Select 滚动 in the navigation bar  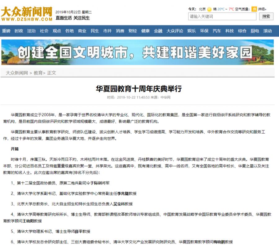(268, 31)
